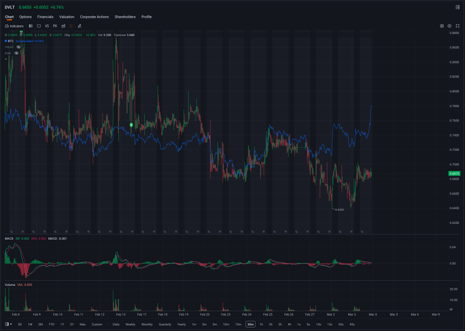Select the 5m interval
Viewport: 465px width, 331px height.
pyautogui.click(x=214, y=324)
